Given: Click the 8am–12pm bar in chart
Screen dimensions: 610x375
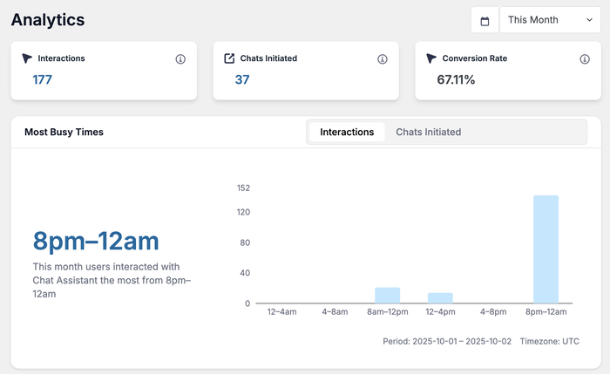Looking at the screenshot, I should [x=388, y=296].
